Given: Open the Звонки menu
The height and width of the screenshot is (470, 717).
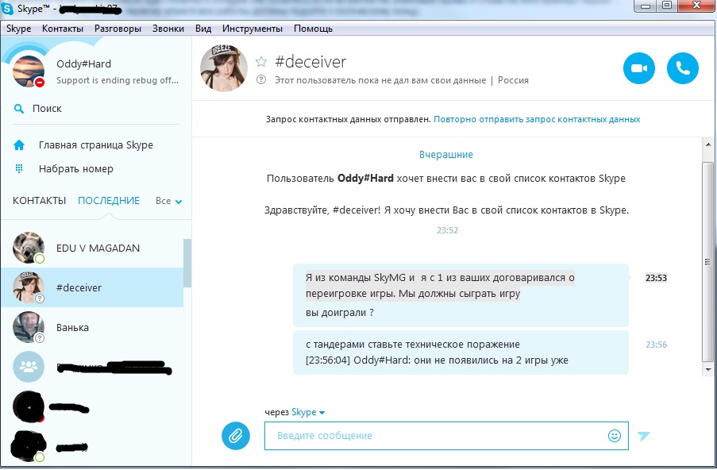Looking at the screenshot, I should (x=168, y=29).
